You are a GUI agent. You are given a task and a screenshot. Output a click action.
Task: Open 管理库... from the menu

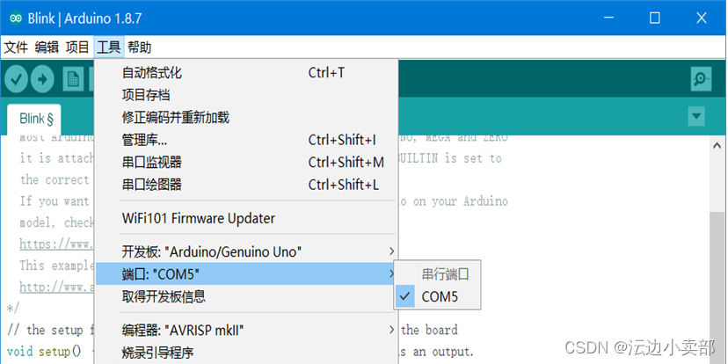click(246, 140)
